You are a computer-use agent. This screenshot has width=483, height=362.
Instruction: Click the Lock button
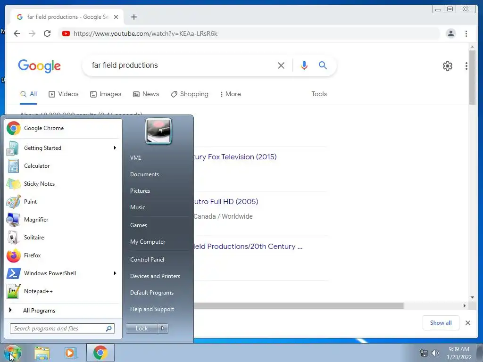pos(142,329)
